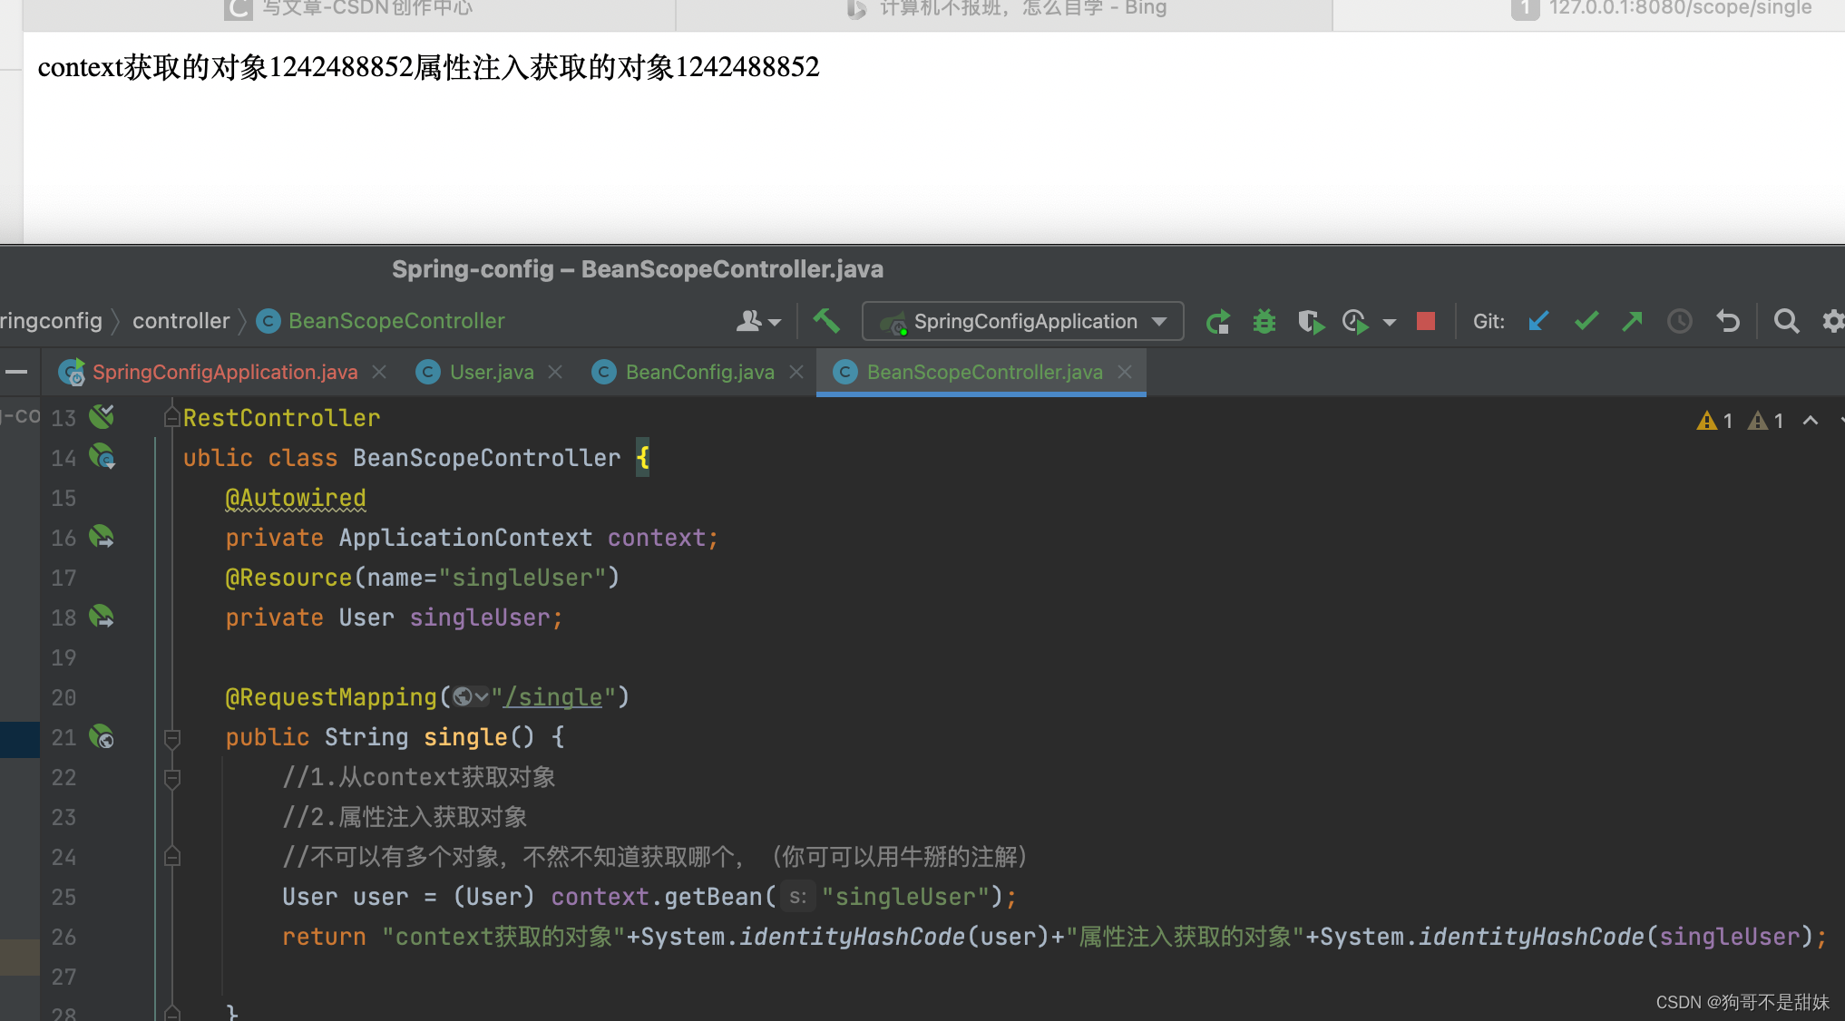
Task: Click Git commit checkmark icon
Action: [x=1586, y=321]
